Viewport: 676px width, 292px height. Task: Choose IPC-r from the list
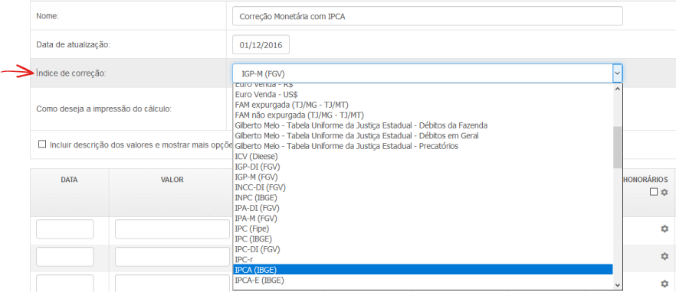422,259
